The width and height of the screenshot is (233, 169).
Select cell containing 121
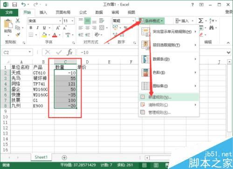tap(65, 84)
